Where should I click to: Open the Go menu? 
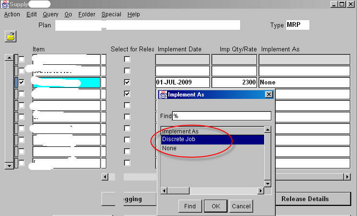[x=68, y=14]
